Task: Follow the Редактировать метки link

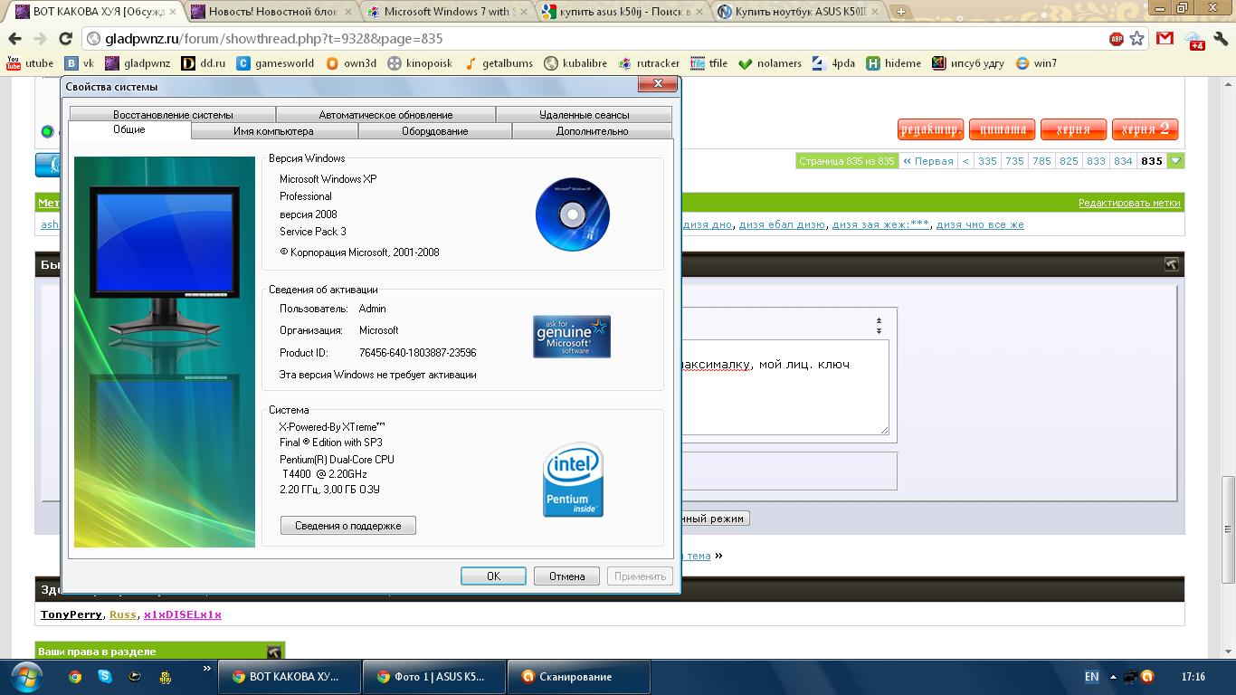Action: coord(1128,203)
